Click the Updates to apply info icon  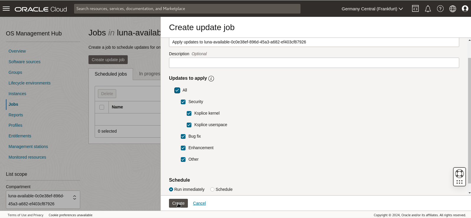click(x=211, y=79)
